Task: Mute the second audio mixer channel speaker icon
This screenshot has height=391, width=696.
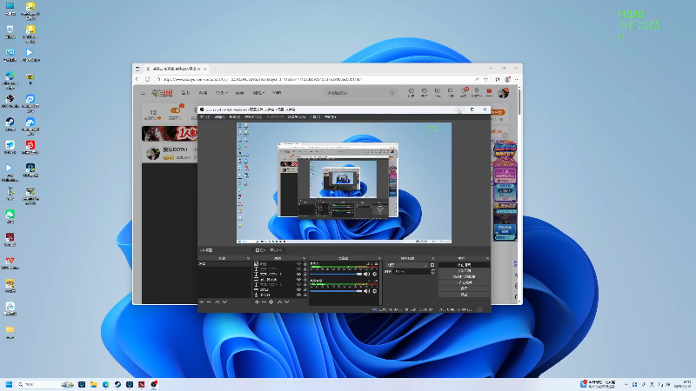Action: click(x=366, y=291)
